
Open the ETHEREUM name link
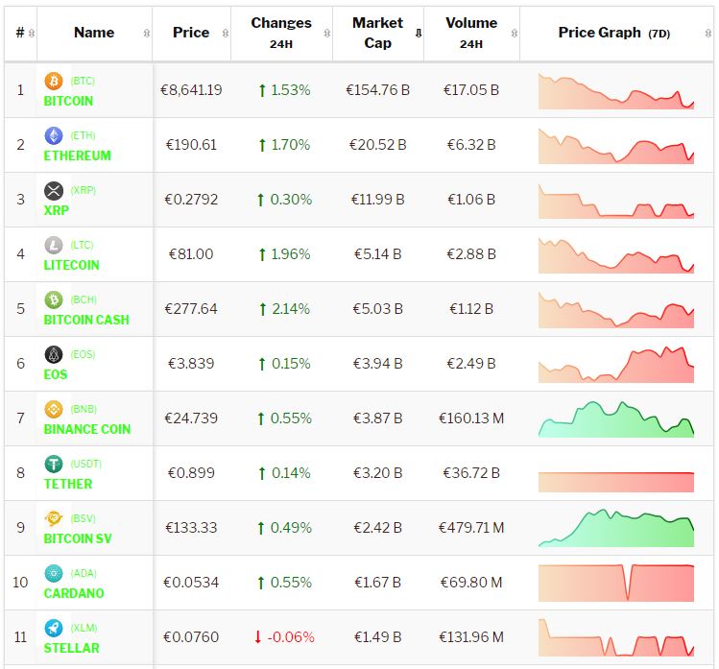(x=77, y=155)
